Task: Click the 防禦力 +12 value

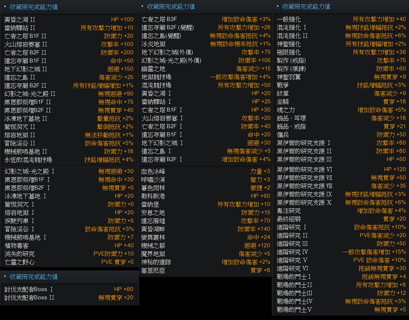Action: click(392, 293)
